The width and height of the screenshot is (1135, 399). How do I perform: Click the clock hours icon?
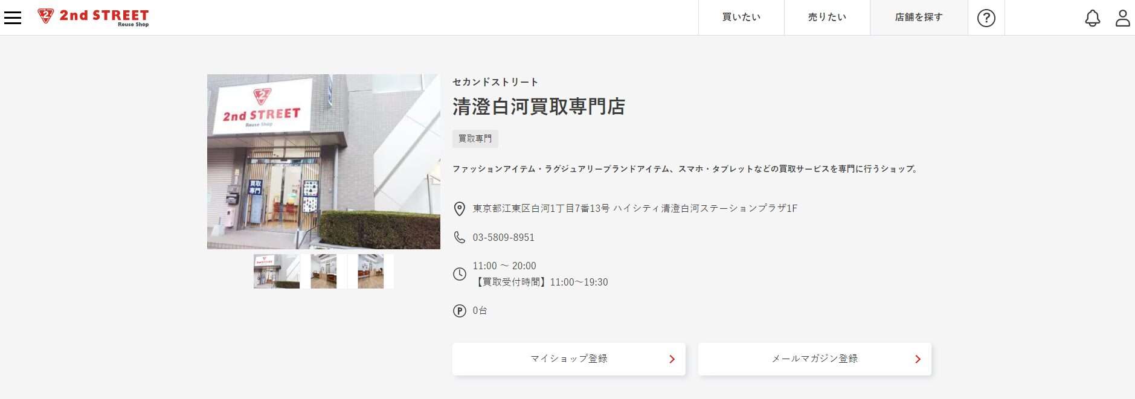click(460, 274)
